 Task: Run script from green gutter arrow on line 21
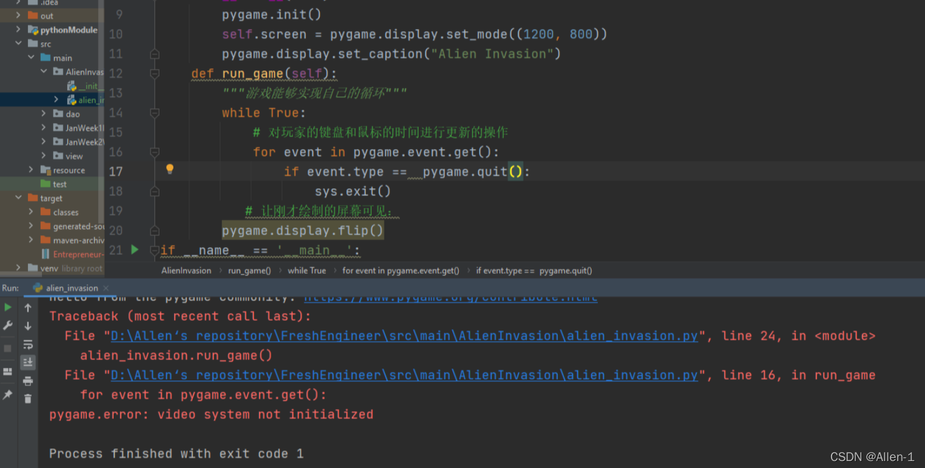coord(135,250)
